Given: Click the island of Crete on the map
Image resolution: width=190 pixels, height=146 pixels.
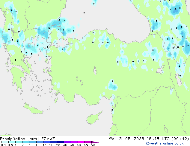Looking at the screenshot, I should click(33, 109).
